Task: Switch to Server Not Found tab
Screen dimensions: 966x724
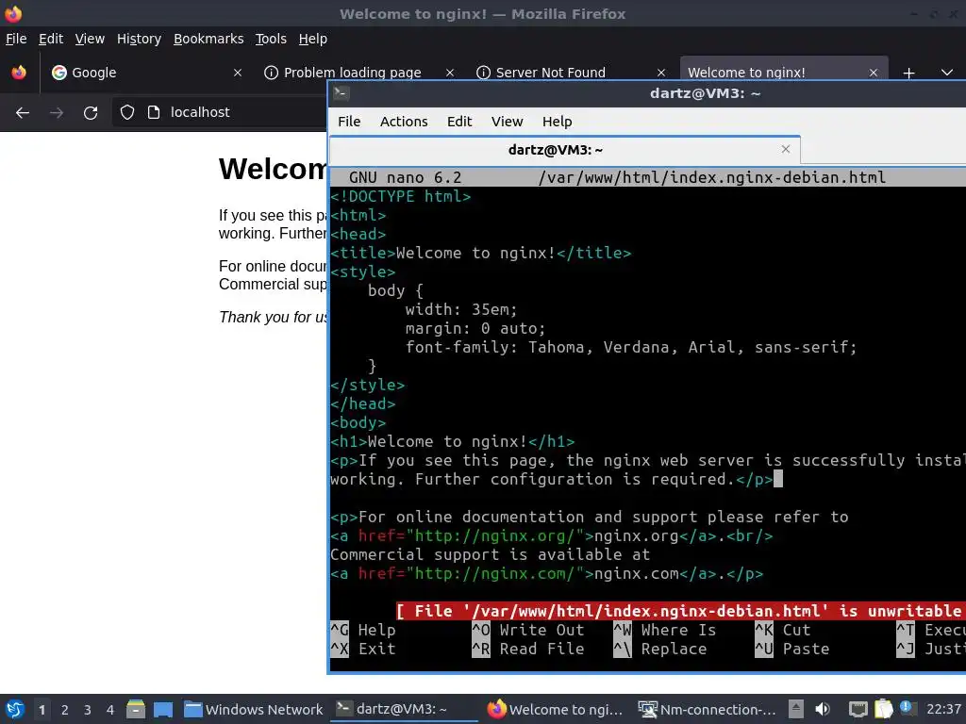Action: (550, 73)
